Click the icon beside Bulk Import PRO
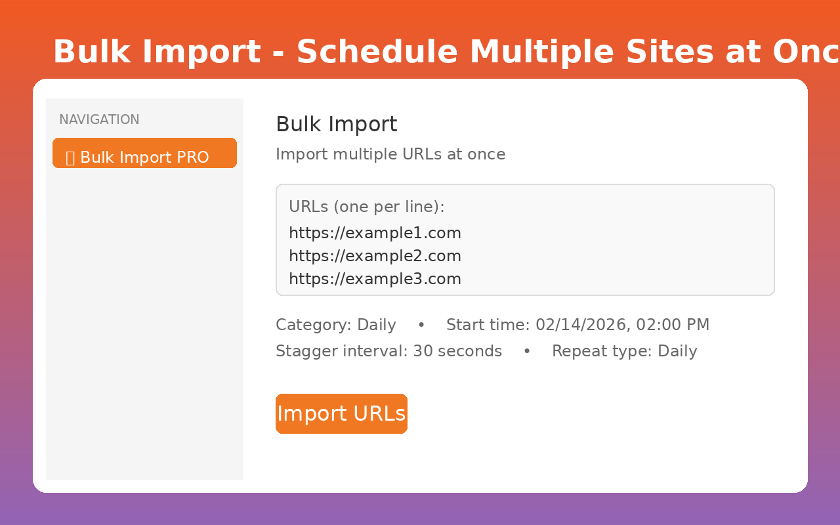The height and width of the screenshot is (525, 840). [70, 157]
